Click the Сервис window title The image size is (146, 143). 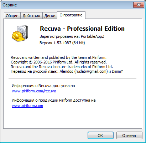(10, 5)
